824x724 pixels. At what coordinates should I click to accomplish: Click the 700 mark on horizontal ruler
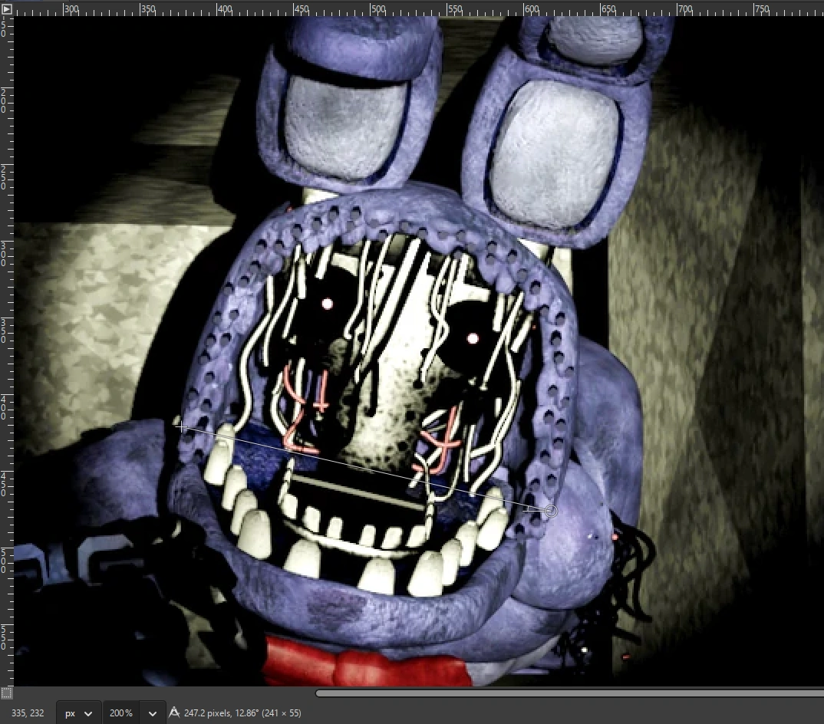tap(684, 9)
